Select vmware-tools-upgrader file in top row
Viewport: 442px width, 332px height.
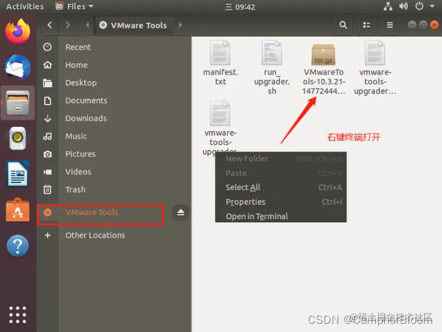coord(375,67)
